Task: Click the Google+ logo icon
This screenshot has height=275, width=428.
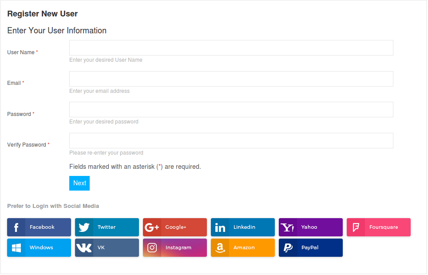Action: 152,227
